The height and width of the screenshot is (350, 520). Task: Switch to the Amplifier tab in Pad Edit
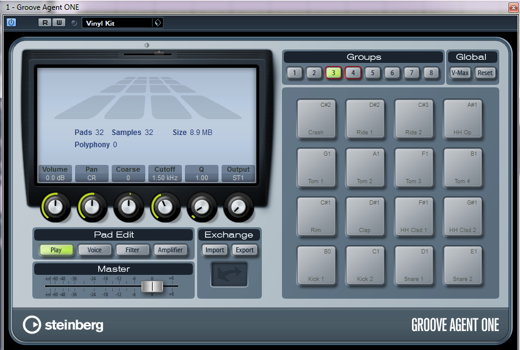[x=170, y=250]
